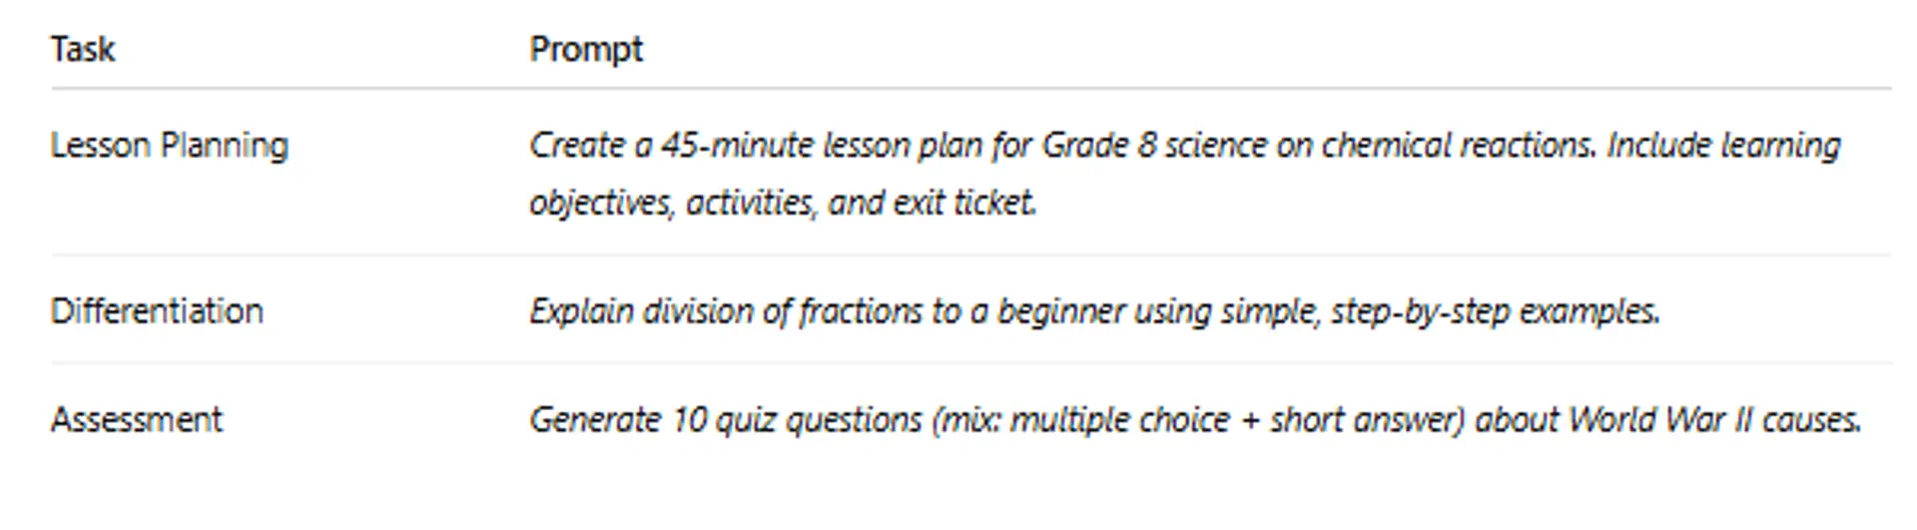Click "45-minute" in the lesson plan prompt

point(737,146)
